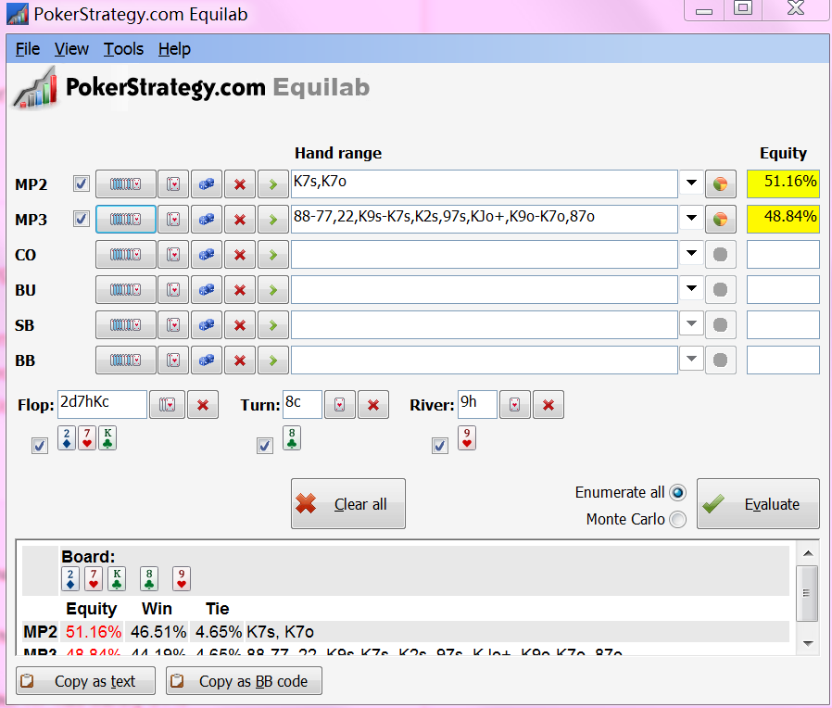Click the king of clubs flop card

[x=107, y=438]
